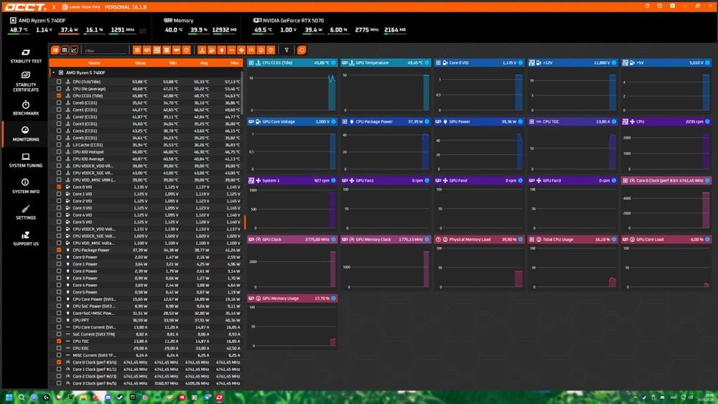Uncheck the Core 0 Clock checkbox
The width and height of the screenshot is (718, 404).
coord(59,362)
